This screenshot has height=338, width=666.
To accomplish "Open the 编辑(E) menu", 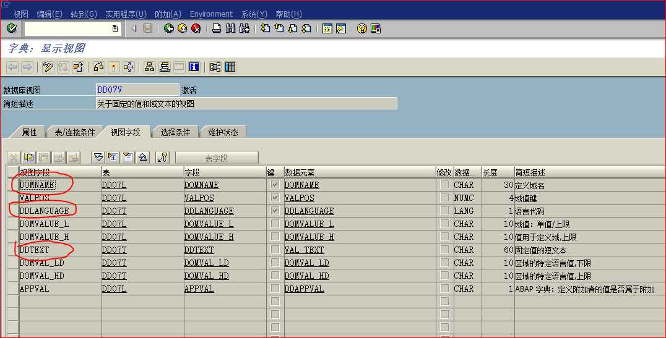I will pos(50,14).
